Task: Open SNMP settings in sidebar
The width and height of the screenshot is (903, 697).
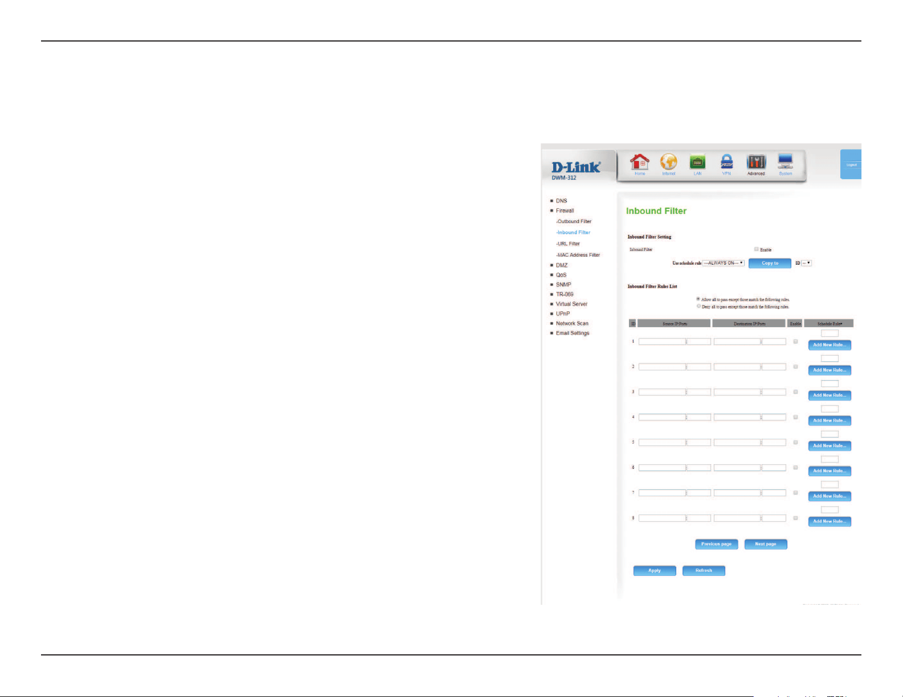Action: click(563, 284)
